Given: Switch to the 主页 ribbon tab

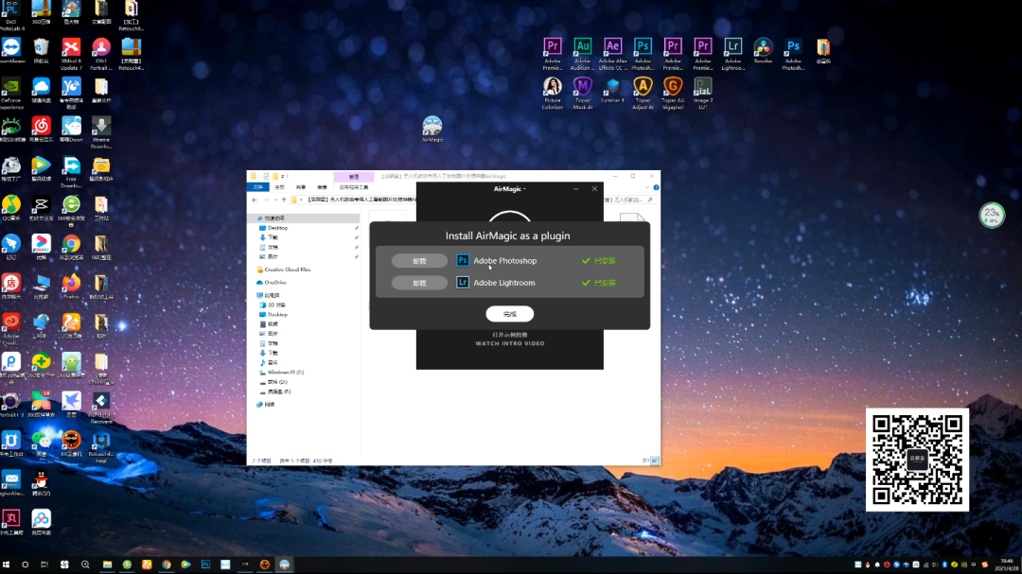Looking at the screenshot, I should 279,187.
